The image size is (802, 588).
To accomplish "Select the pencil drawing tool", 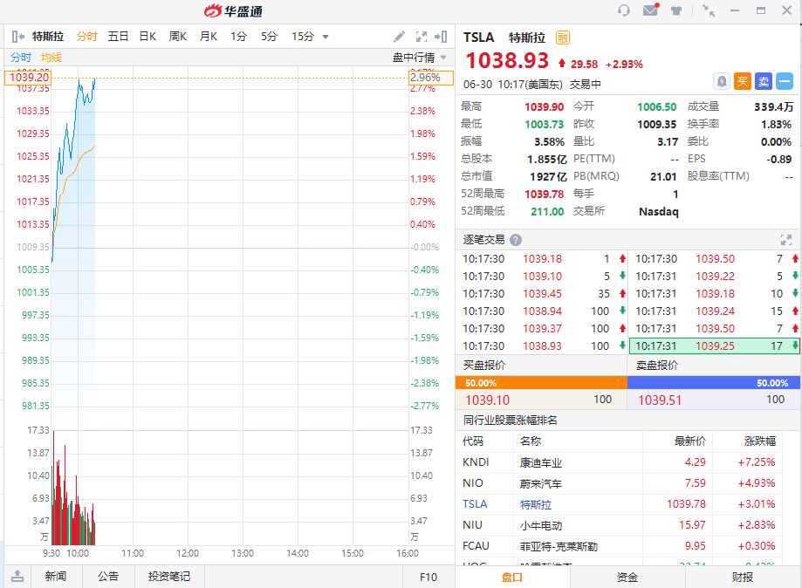I will [x=399, y=37].
